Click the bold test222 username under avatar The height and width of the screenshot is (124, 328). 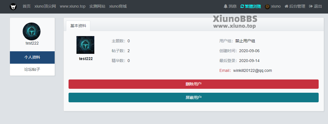pyautogui.click(x=86, y=59)
